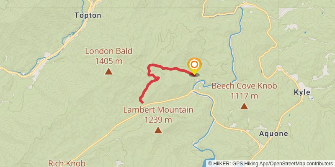Select the Beech Cove Knob peak triangle

[244, 106]
